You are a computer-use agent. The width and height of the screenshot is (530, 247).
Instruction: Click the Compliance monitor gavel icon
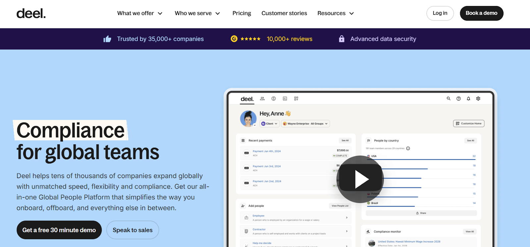point(368,231)
